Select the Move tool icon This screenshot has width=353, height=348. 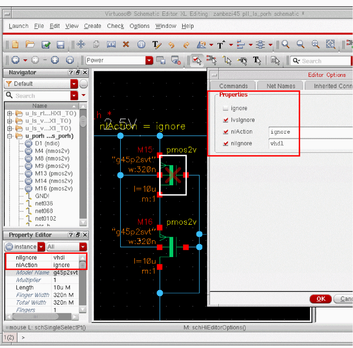pos(81,44)
